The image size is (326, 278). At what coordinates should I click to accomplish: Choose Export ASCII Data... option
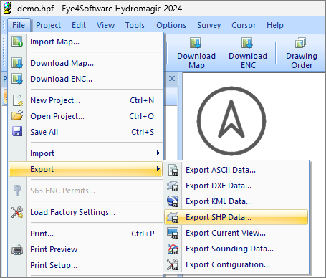coord(236,170)
